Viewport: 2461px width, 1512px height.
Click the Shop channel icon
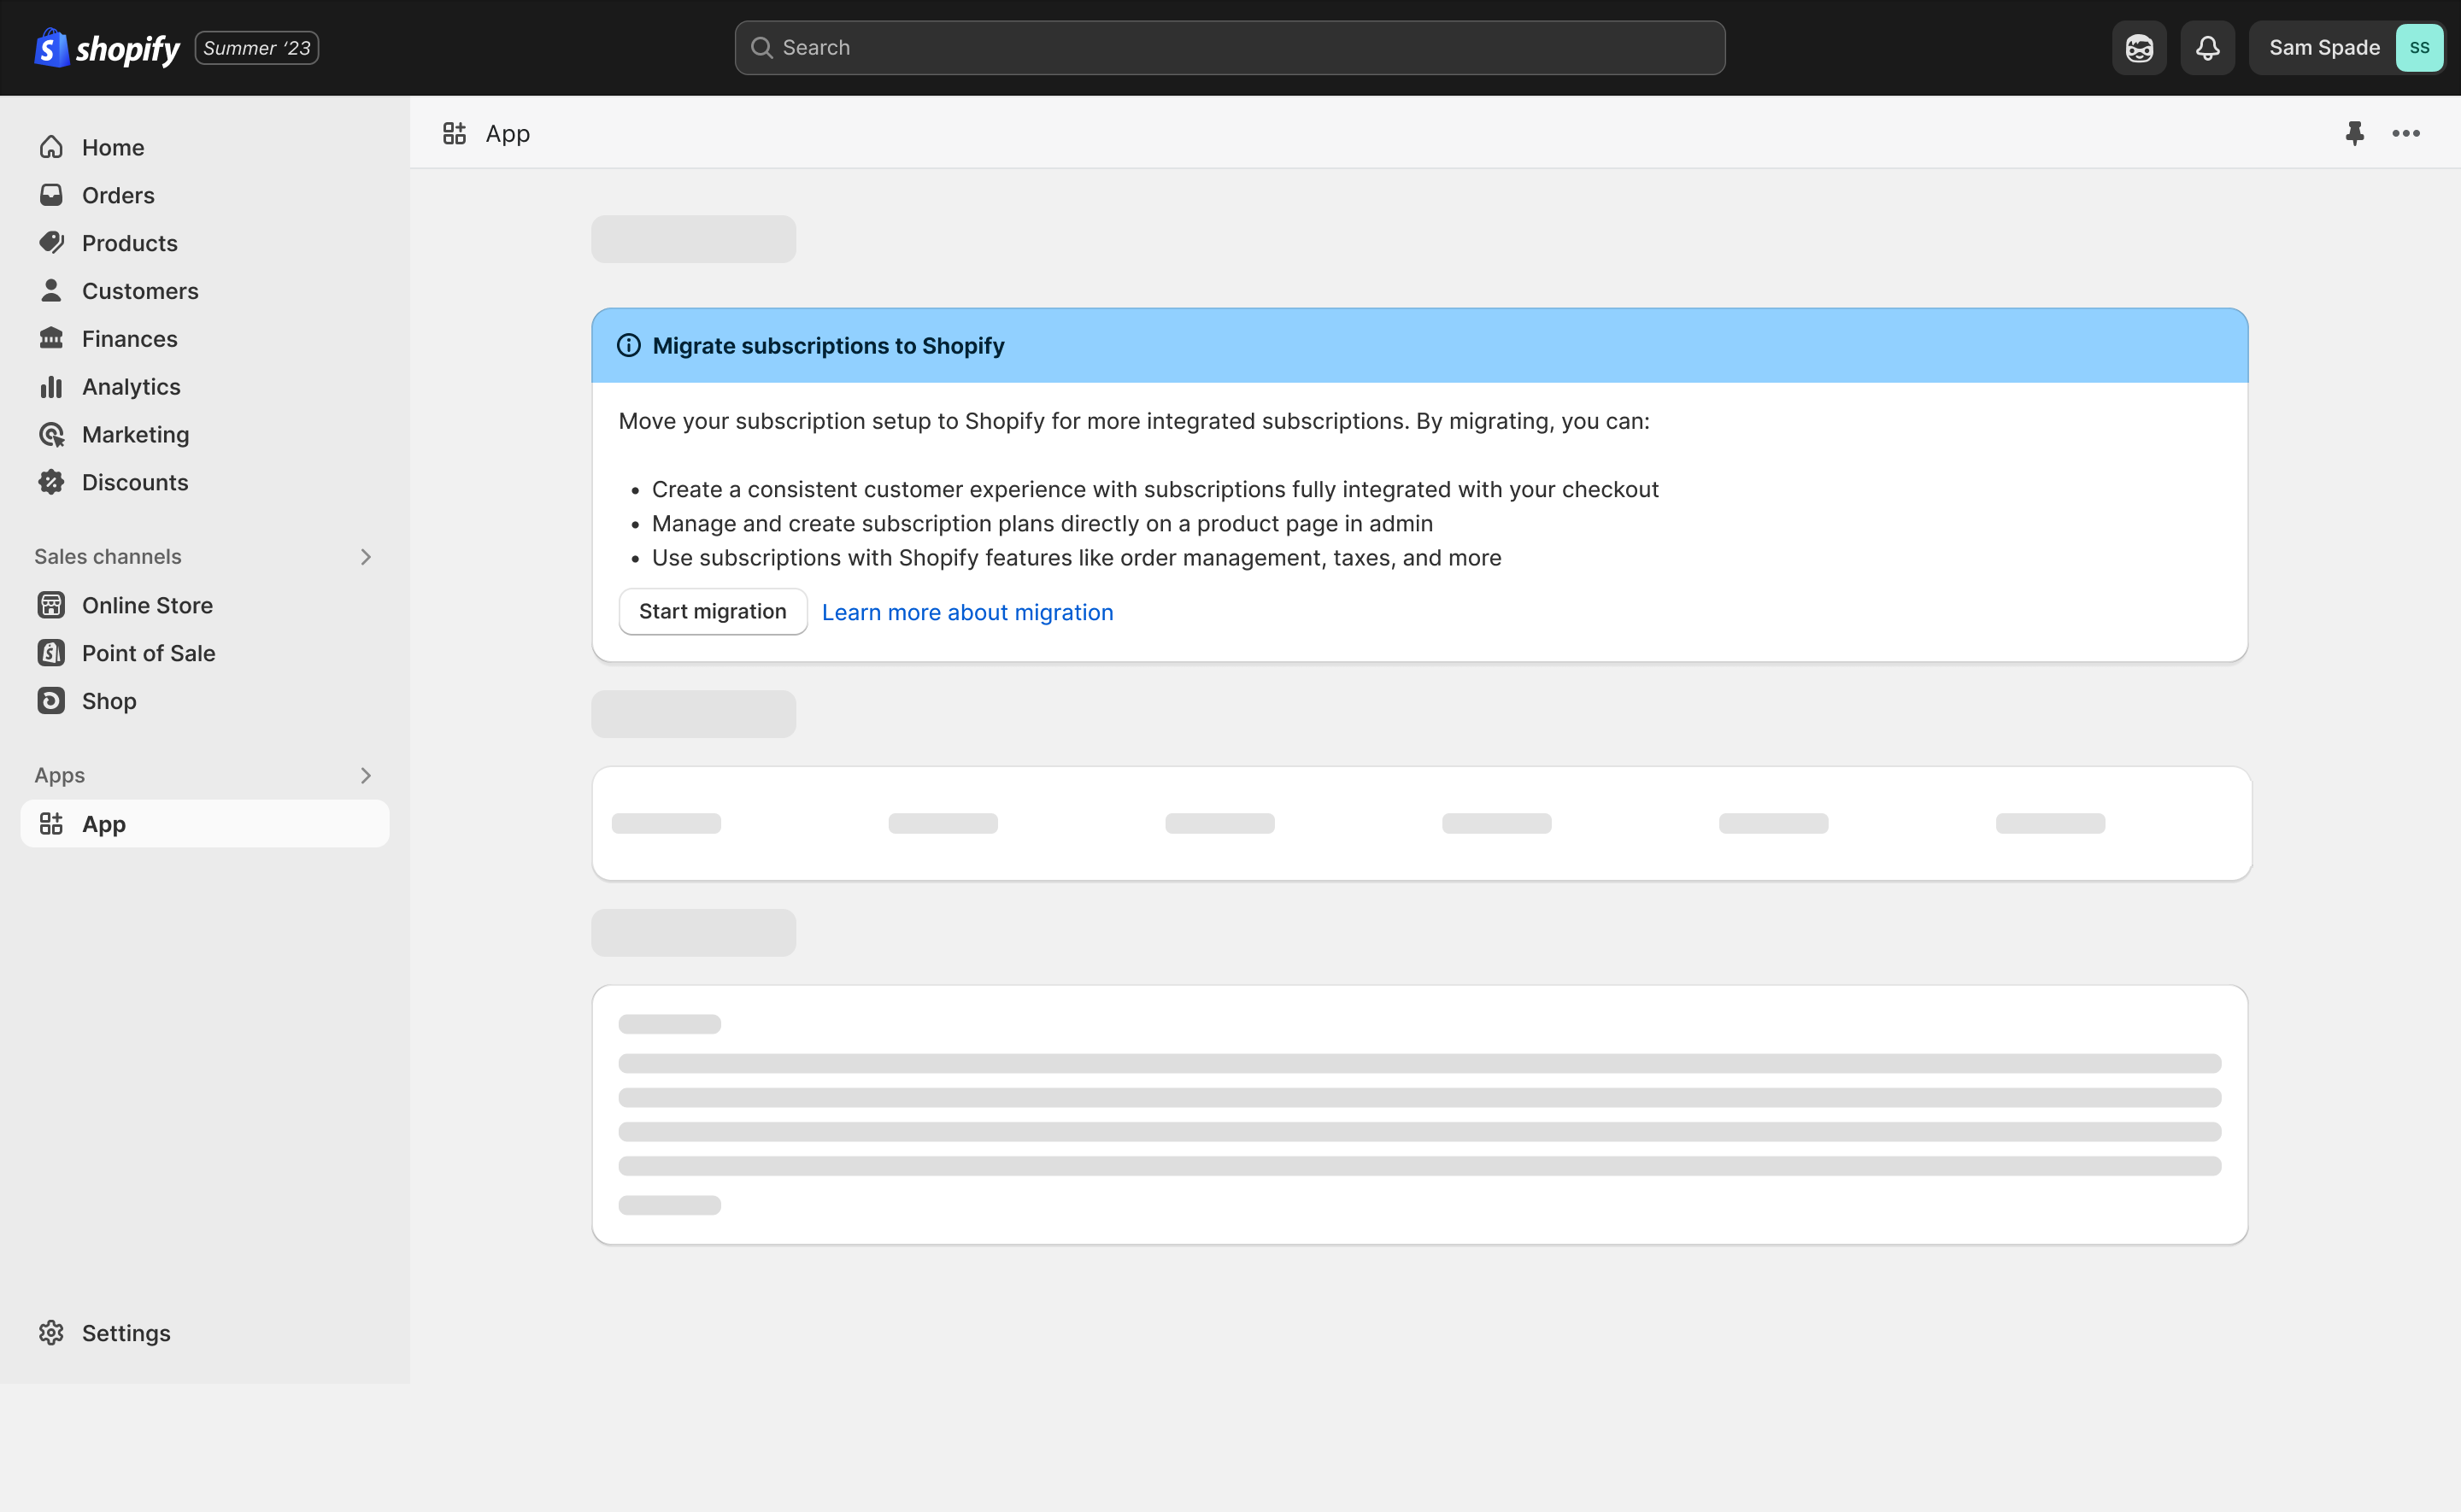pyautogui.click(x=51, y=702)
